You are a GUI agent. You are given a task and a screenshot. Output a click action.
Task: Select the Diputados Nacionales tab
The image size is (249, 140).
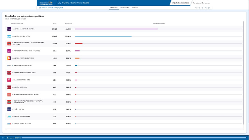pyautogui.click(x=180, y=3)
